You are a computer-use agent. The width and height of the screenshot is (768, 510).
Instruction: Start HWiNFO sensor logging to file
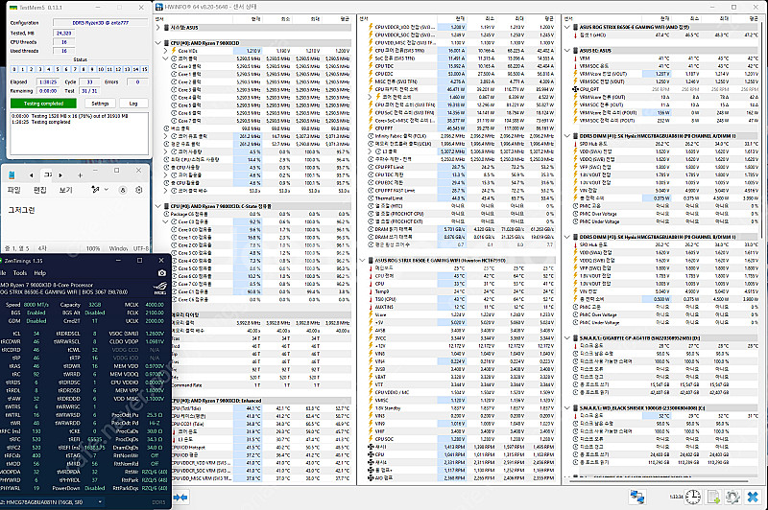[713, 498]
